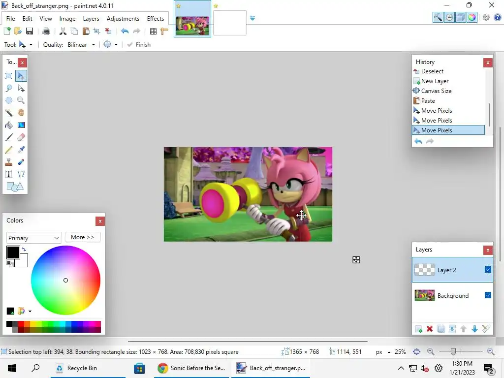
Task: Toggle the Colors window button
Action: (x=472, y=17)
